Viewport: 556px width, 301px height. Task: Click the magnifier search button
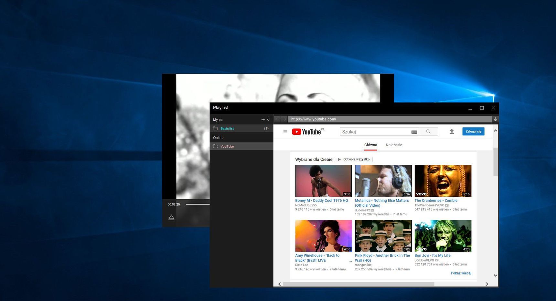tap(428, 131)
